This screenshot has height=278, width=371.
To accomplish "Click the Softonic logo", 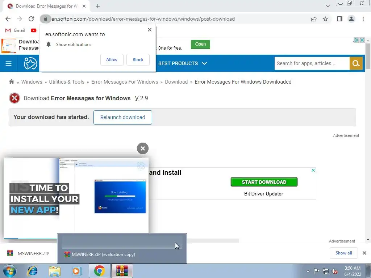I will point(30,63).
